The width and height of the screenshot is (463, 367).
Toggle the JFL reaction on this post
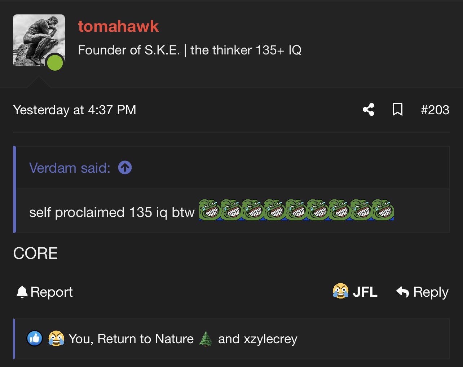coord(365,292)
